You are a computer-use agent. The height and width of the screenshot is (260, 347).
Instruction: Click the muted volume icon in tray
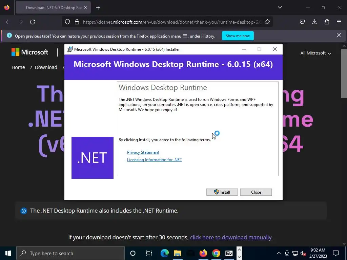303,253
